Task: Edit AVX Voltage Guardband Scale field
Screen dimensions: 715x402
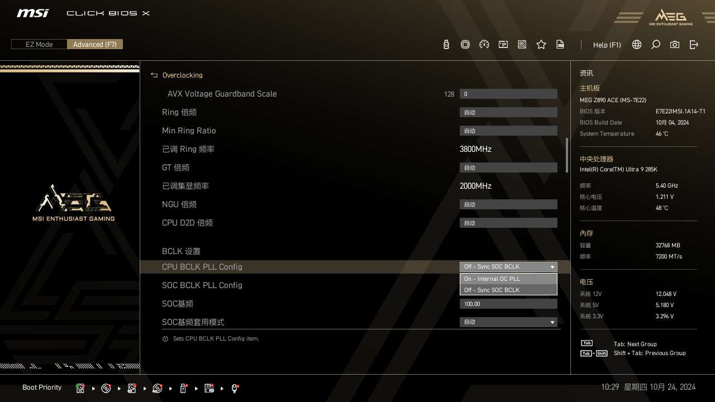Action: coord(508,94)
